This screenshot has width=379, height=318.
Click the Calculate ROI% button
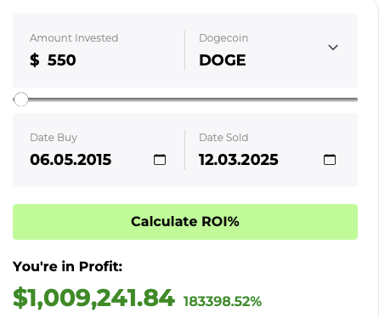185,222
